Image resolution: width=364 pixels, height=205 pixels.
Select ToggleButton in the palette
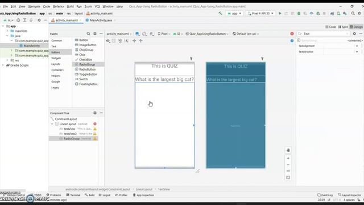(88, 74)
